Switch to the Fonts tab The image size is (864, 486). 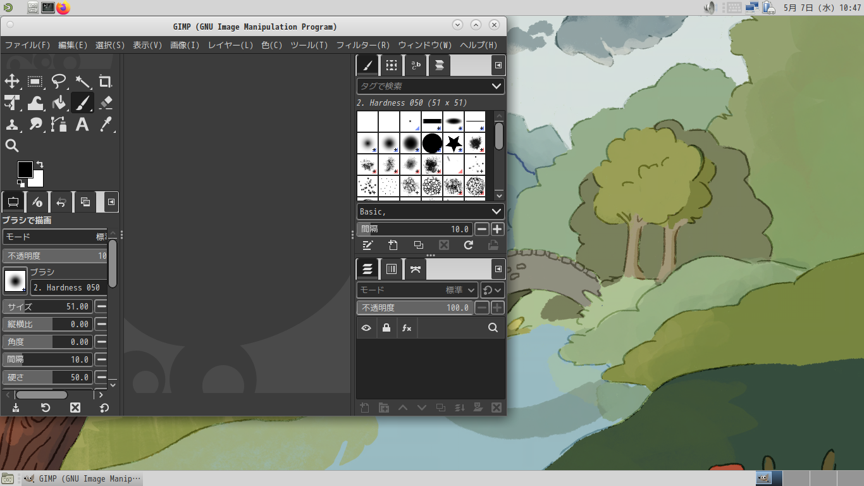pyautogui.click(x=416, y=65)
